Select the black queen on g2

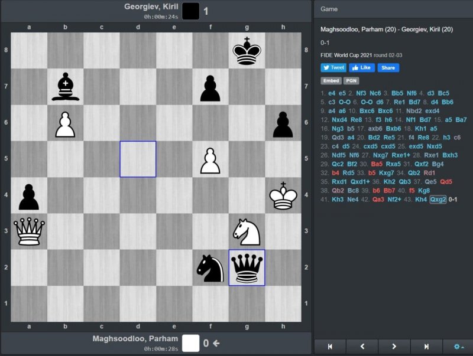(247, 268)
